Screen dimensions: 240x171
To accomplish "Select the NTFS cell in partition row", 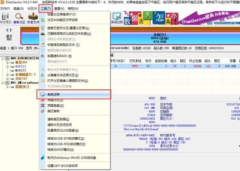I will coord(135,66).
